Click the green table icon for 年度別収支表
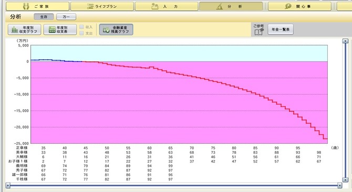 (52, 29)
